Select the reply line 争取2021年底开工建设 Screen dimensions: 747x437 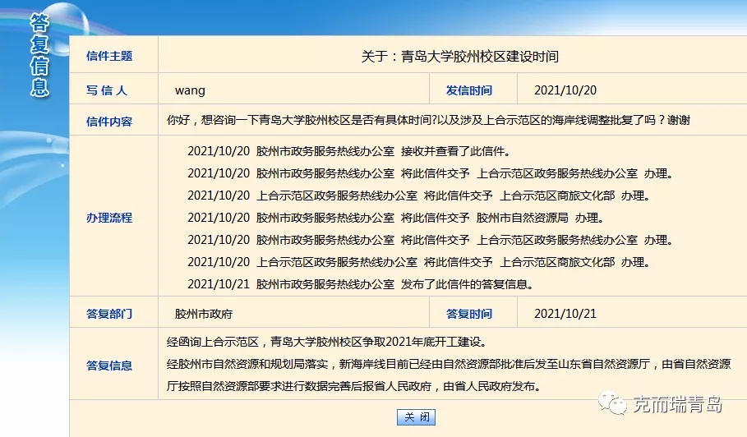[x=326, y=342]
